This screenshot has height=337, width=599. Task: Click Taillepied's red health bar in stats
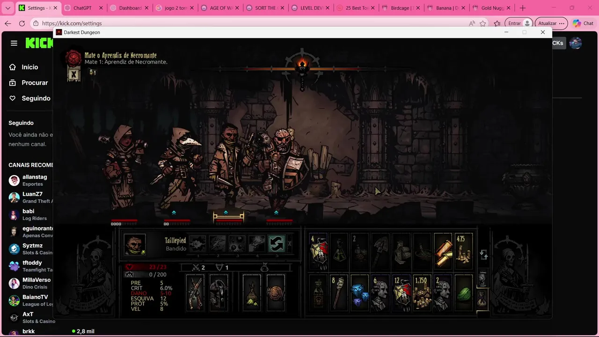(146, 267)
